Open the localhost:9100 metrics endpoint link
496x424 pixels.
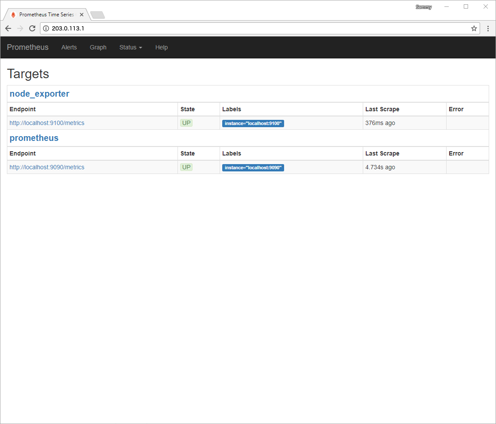[47, 123]
